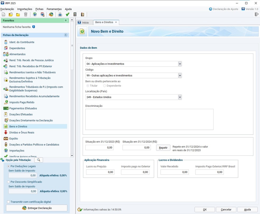Viewport: 260px width, 214px height.
Task: Click the Alimentandos icon in the sidebar
Action: [6, 54]
